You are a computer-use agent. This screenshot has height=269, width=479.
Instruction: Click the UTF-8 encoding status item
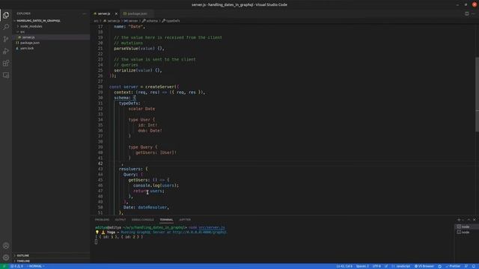[x=376, y=266]
